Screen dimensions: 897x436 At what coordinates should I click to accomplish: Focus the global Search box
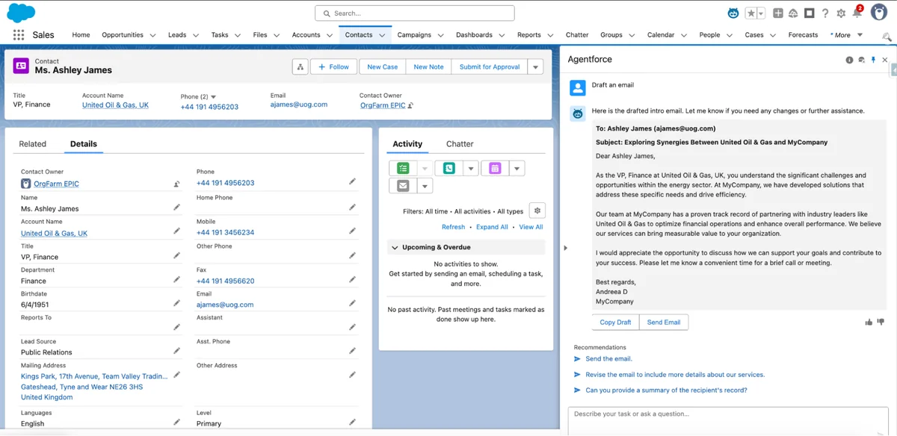click(415, 13)
